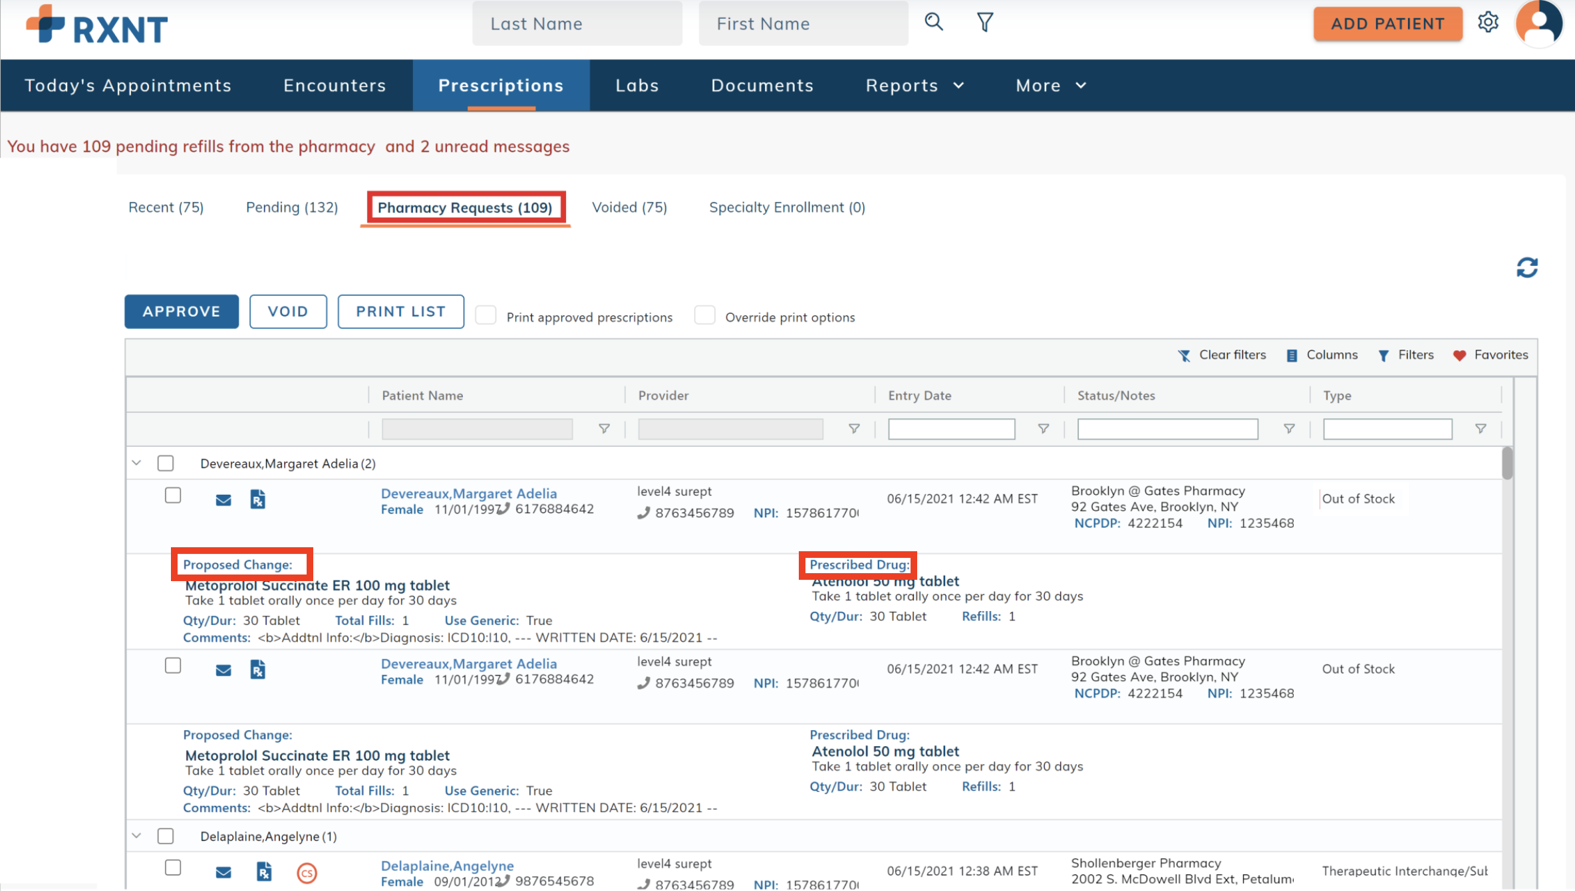
Task: Open the user profile avatar
Action: click(x=1539, y=24)
